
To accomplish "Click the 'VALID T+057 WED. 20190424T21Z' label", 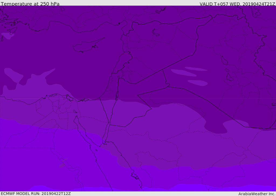I will (237, 4).
